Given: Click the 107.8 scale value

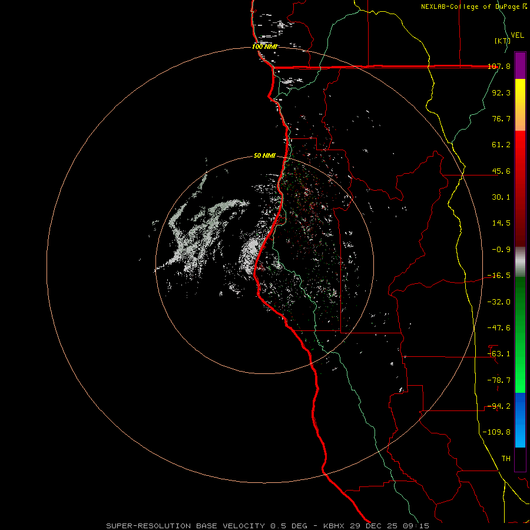Looking at the screenshot, I should point(499,66).
